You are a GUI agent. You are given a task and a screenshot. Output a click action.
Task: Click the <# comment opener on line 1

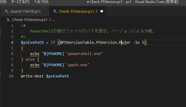tap(23, 26)
